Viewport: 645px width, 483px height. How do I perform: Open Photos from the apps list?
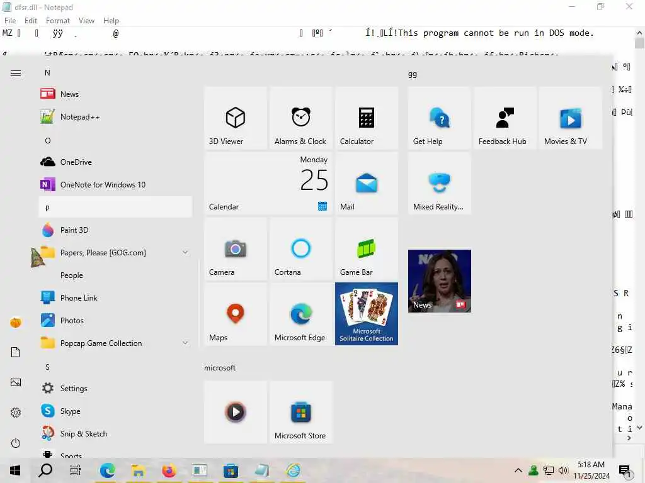pyautogui.click(x=115, y=321)
